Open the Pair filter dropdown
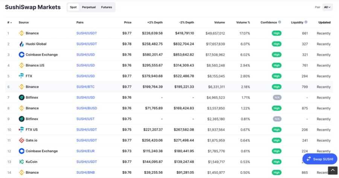Screen dimensions: 339x178 tap(327, 7)
